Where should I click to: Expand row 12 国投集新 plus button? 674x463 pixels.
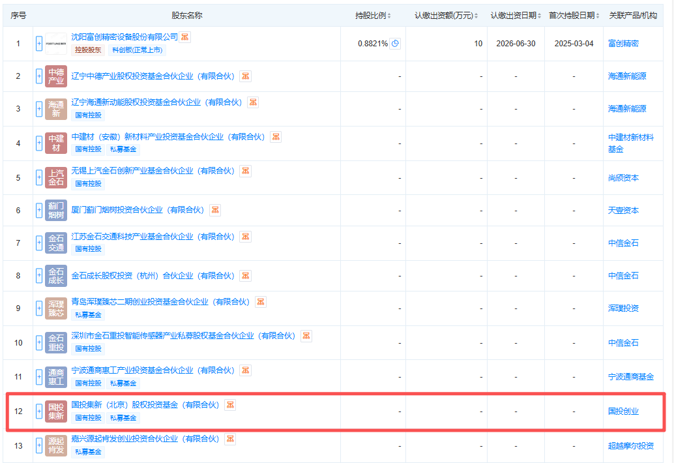[39, 411]
